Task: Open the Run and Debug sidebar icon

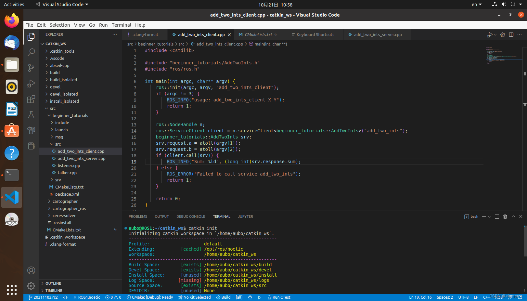Action: pyautogui.click(x=31, y=84)
